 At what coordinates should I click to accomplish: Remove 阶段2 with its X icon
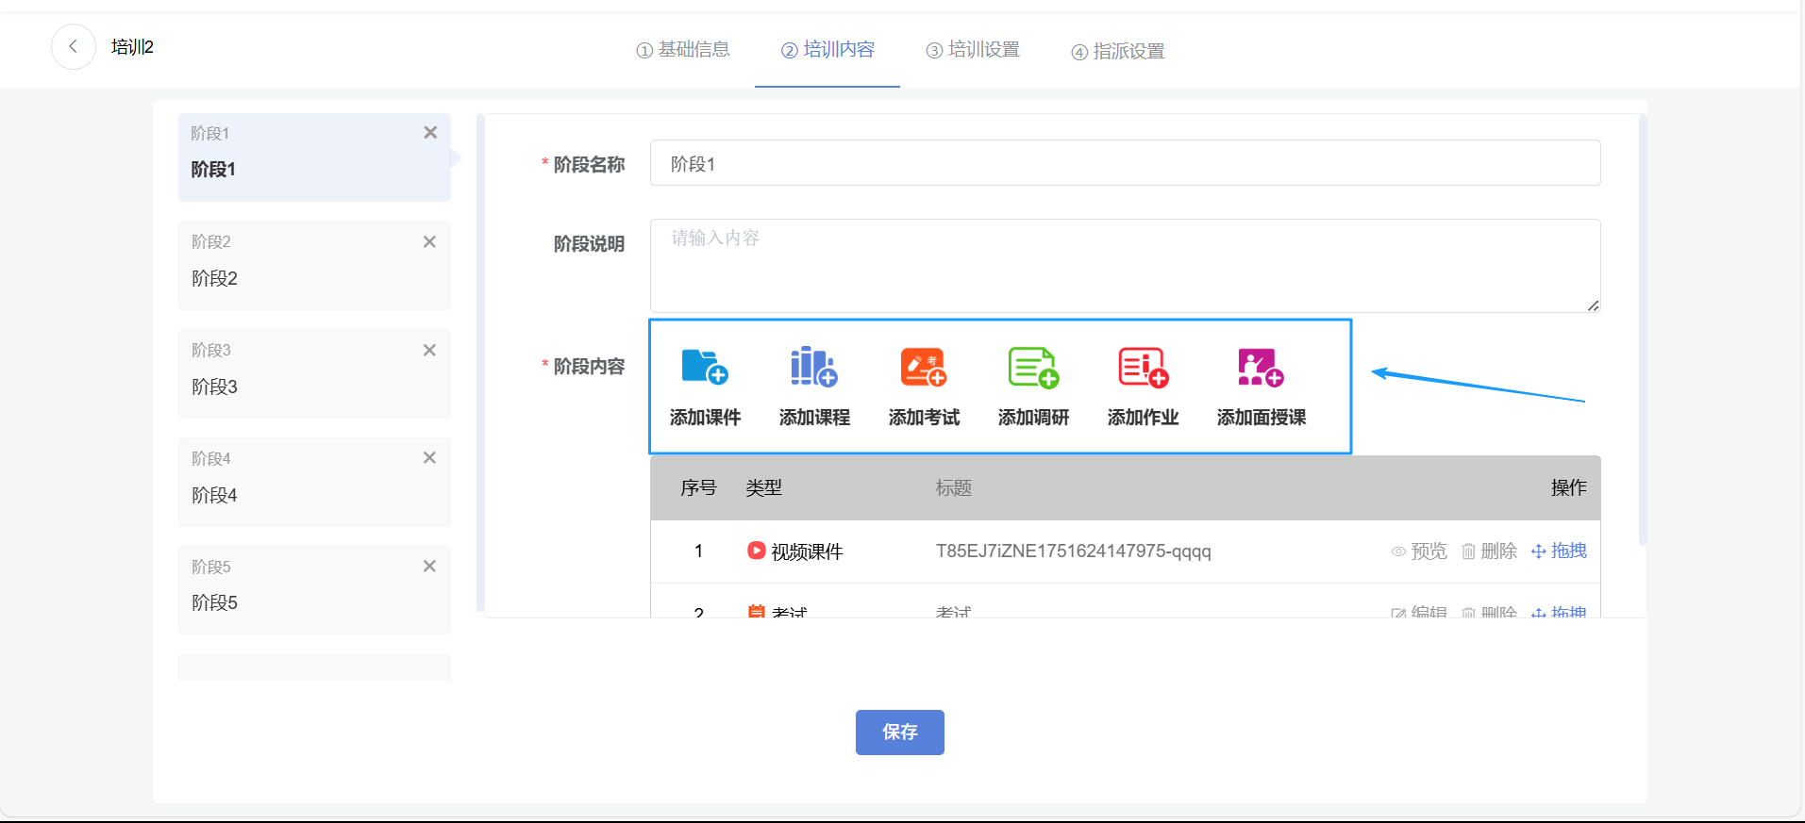click(429, 241)
